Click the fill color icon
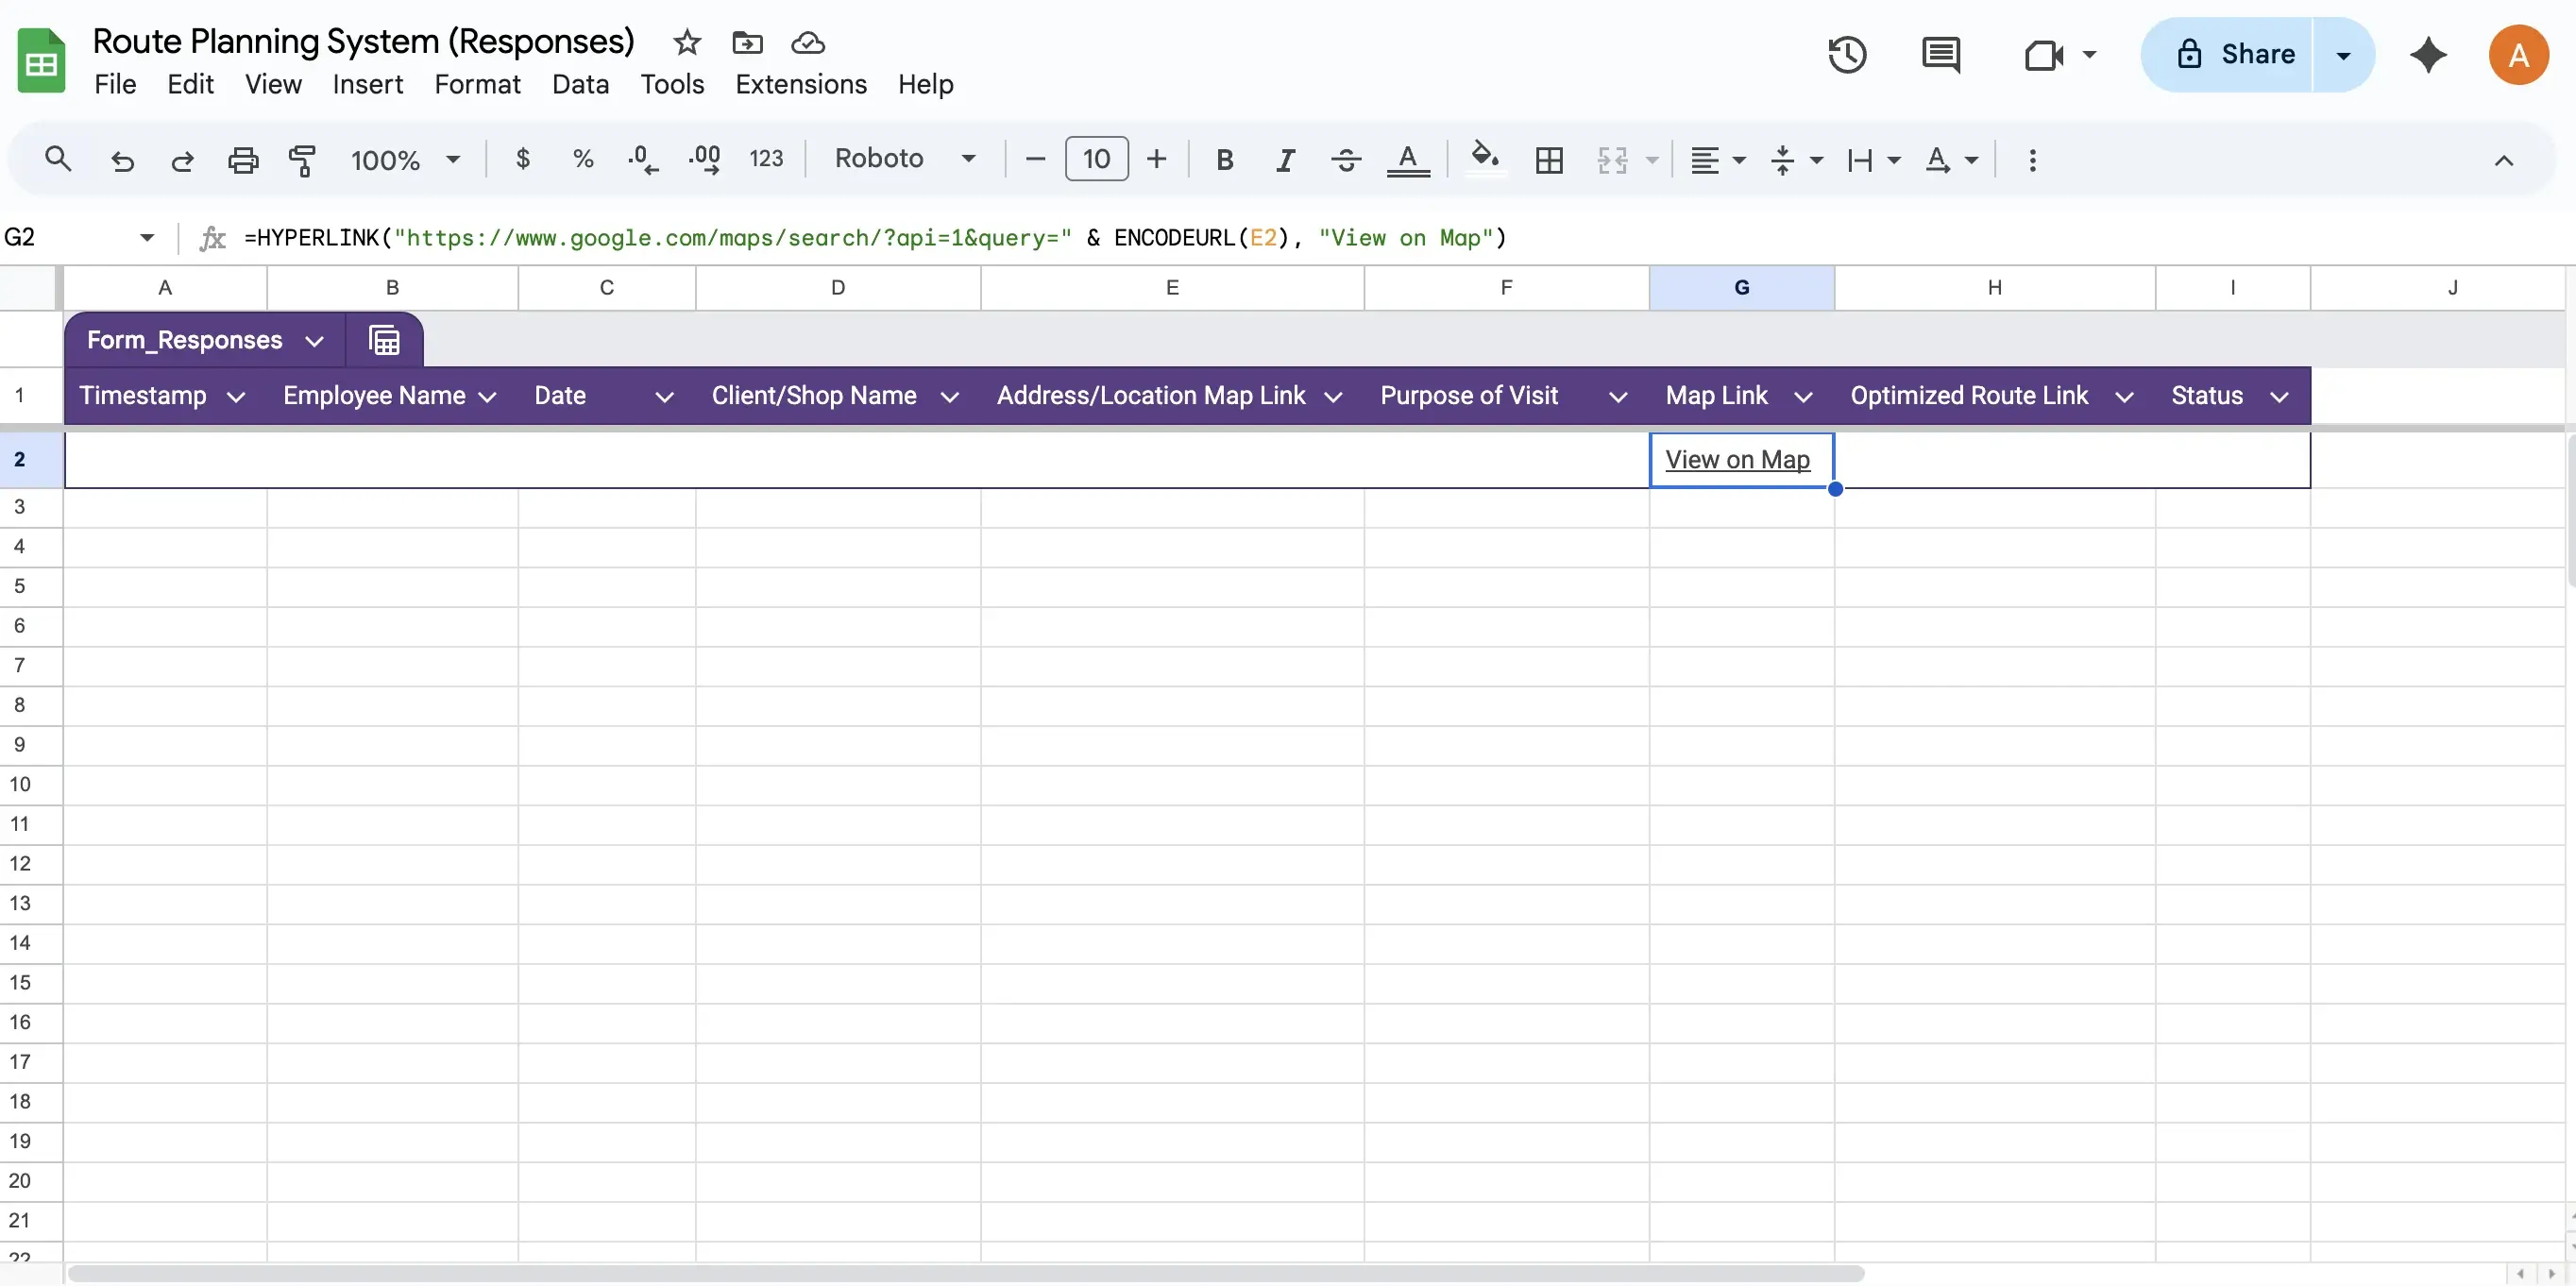Image resolution: width=2576 pixels, height=1286 pixels. (x=1486, y=159)
